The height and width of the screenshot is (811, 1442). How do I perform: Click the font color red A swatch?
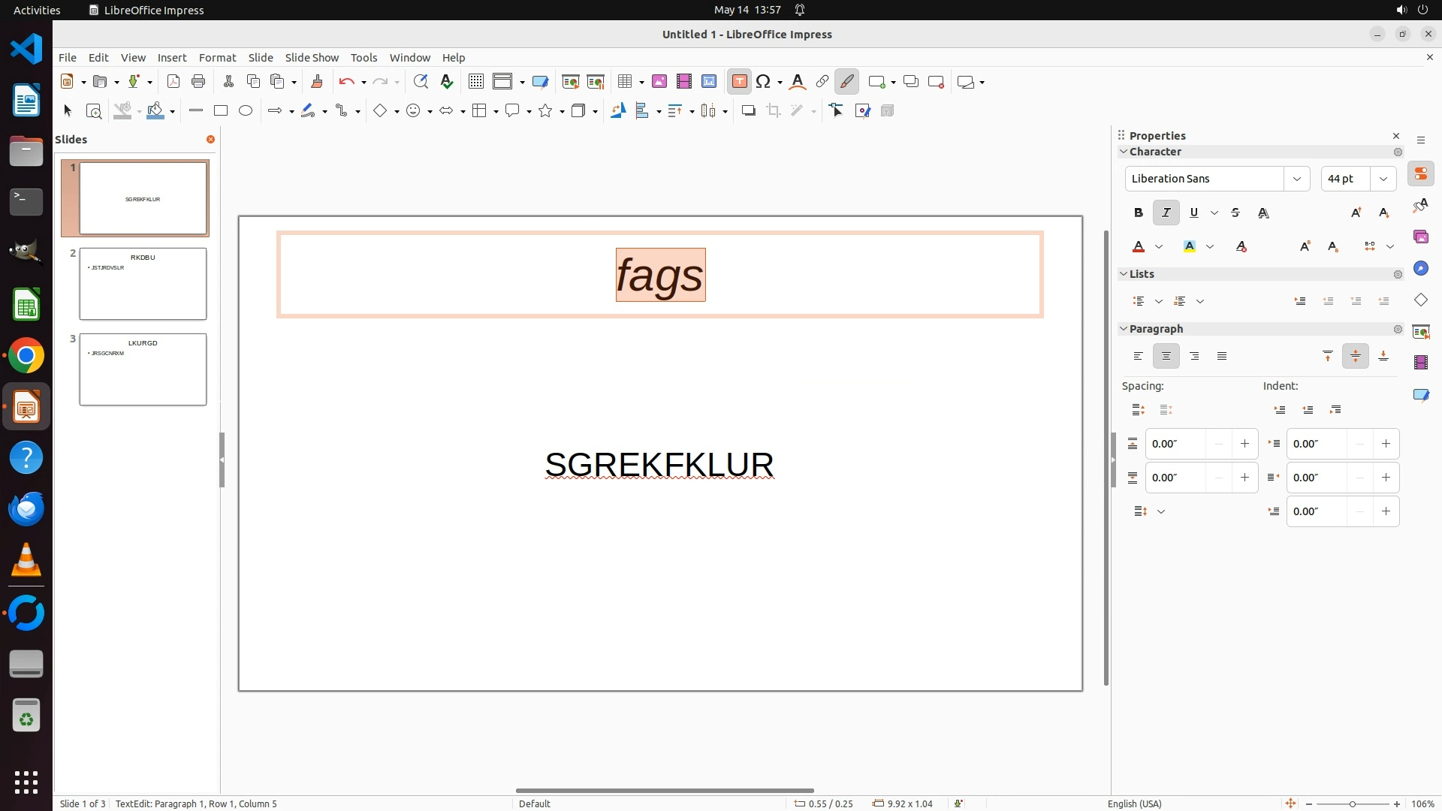(x=1139, y=247)
